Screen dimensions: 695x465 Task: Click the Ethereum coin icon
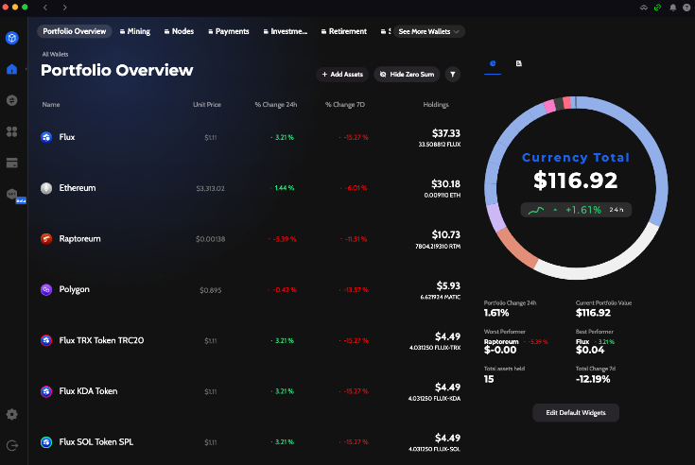point(46,188)
